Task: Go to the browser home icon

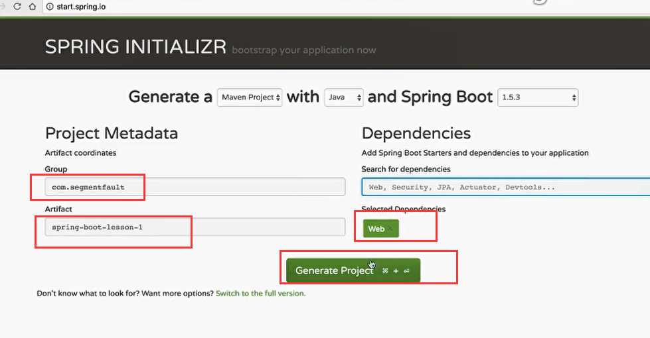Action: 33,6
